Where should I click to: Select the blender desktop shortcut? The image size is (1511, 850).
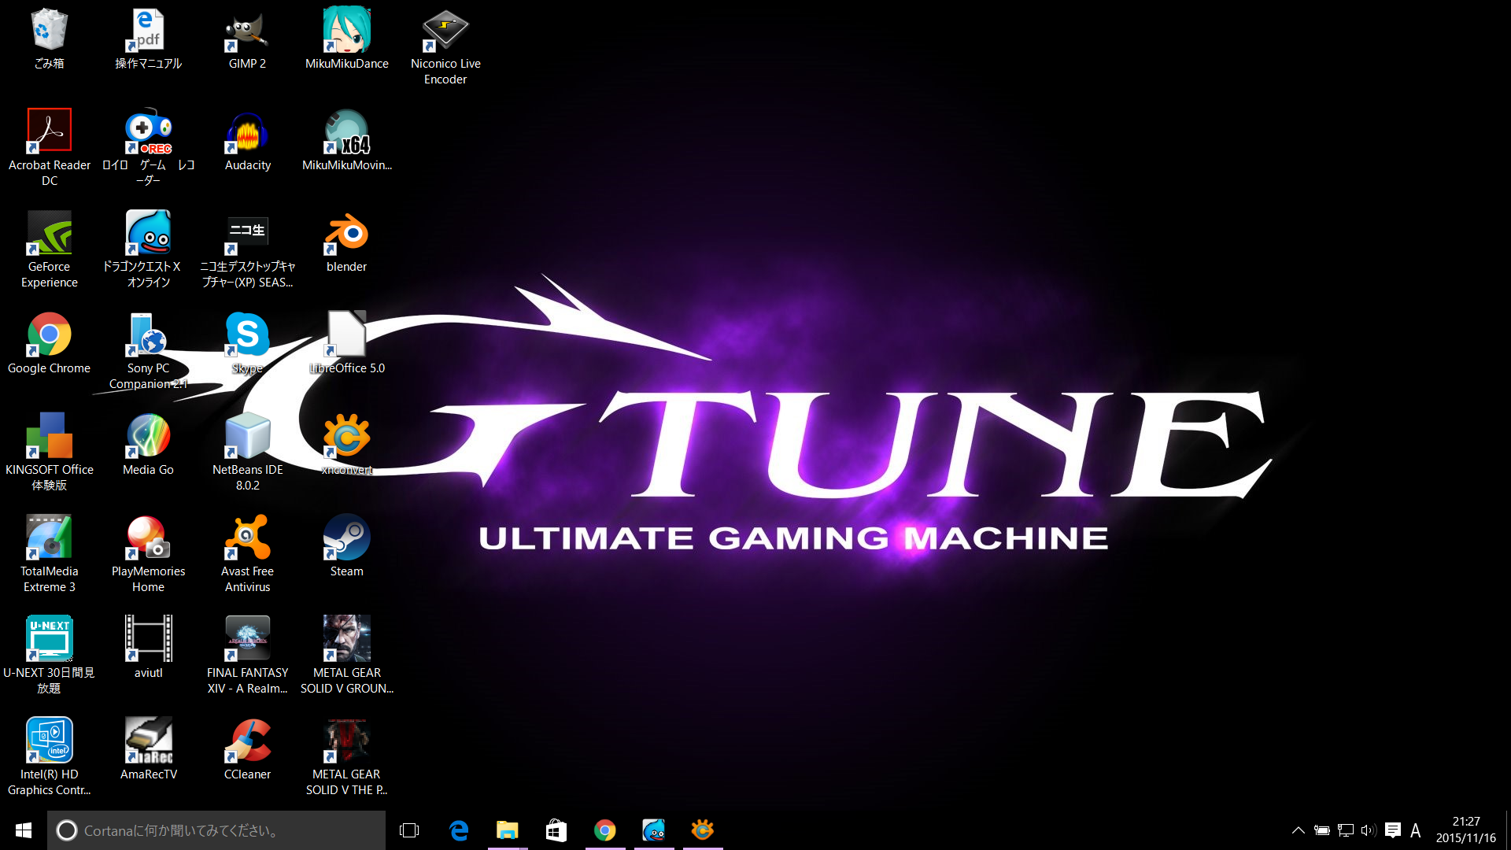click(346, 235)
